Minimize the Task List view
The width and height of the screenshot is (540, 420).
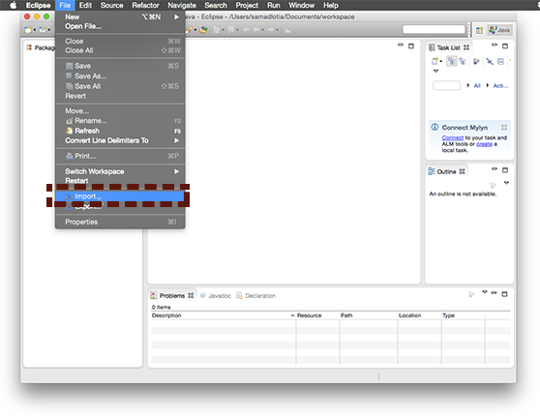pos(495,45)
